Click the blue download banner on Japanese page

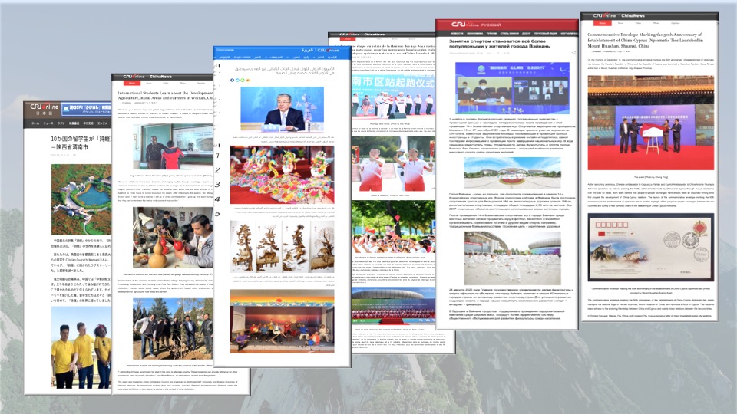coord(87,110)
